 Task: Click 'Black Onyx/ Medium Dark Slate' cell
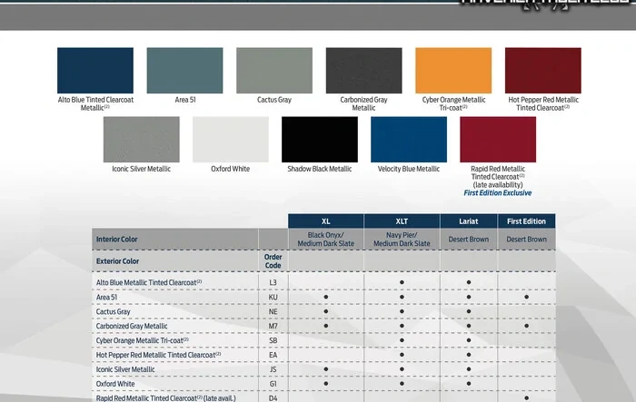point(326,239)
